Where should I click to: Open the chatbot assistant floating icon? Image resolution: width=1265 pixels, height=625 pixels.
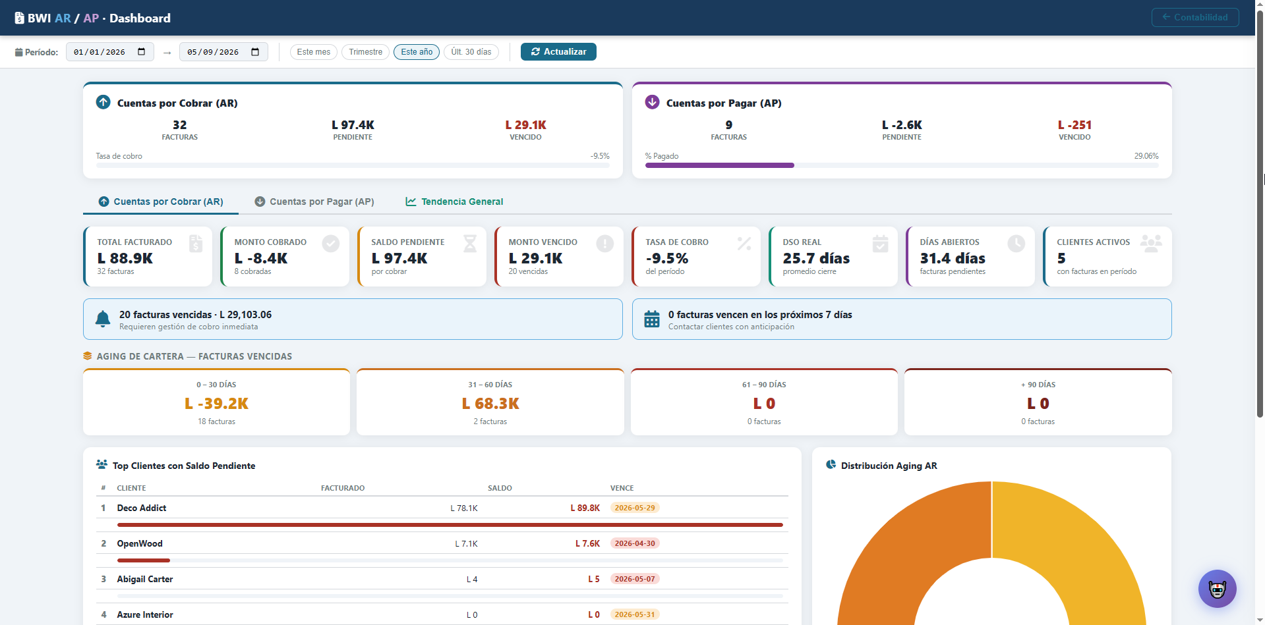[1218, 589]
